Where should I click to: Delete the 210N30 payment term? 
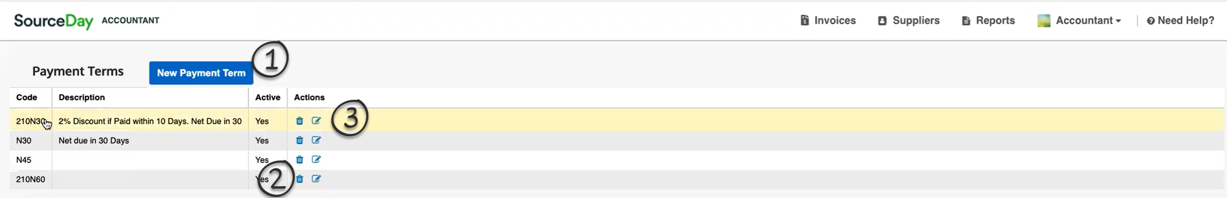coord(299,121)
